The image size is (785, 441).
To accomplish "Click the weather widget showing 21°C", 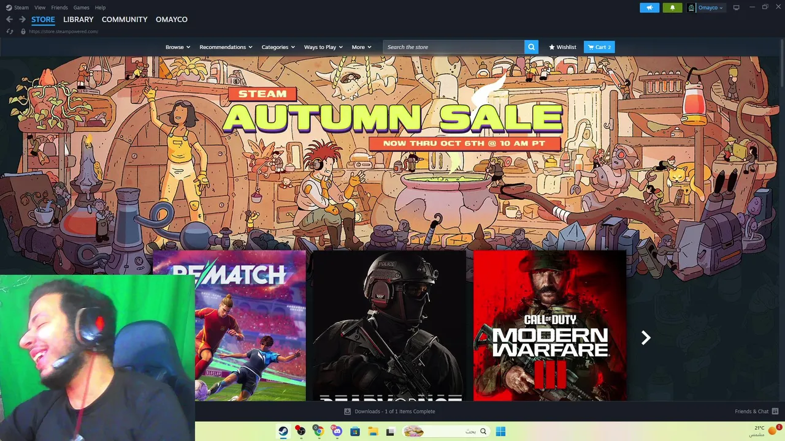I will click(x=765, y=431).
